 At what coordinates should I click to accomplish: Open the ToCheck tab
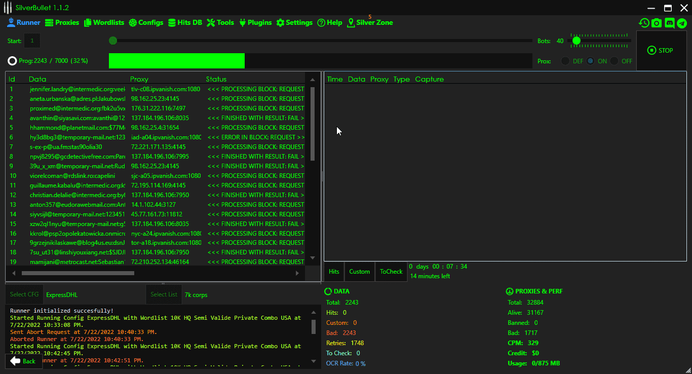tap(391, 272)
